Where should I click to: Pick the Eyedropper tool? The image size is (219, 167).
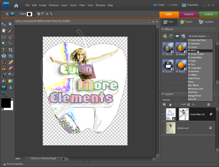[x=11, y=31]
